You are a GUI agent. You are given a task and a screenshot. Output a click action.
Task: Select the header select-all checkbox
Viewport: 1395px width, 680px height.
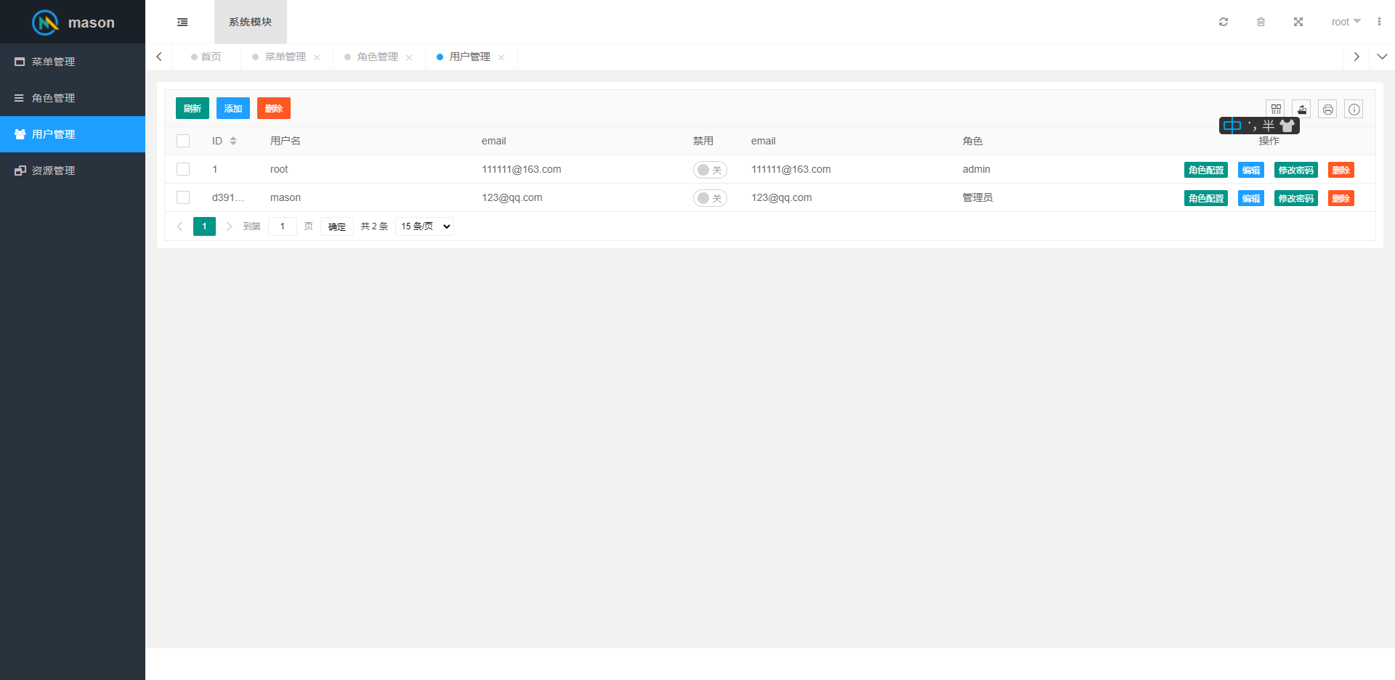[183, 141]
